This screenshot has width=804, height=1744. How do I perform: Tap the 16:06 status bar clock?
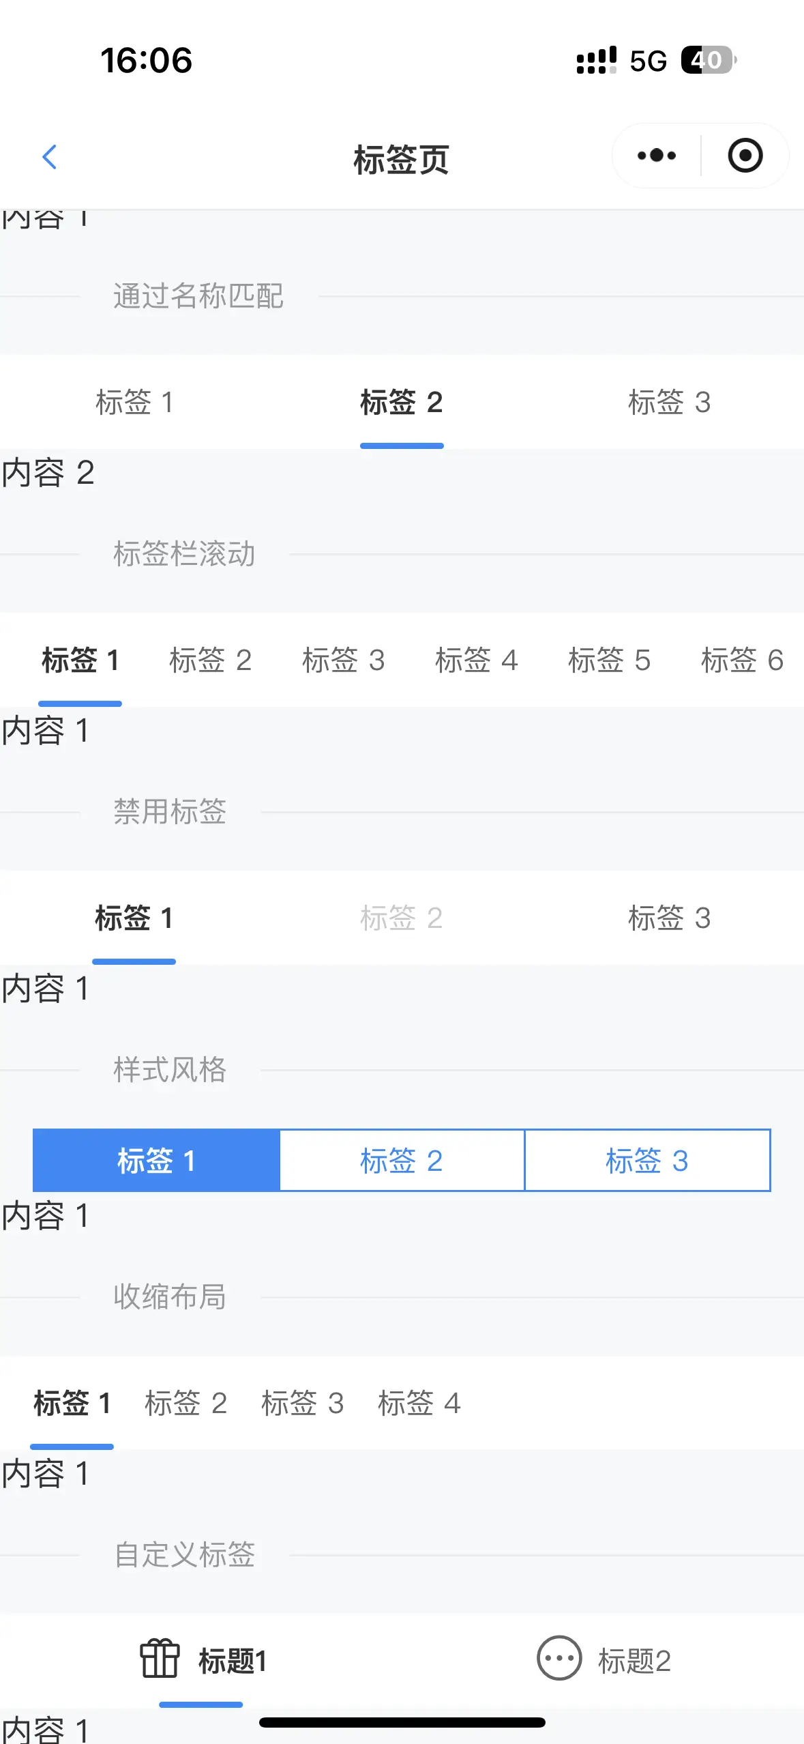[x=146, y=60]
